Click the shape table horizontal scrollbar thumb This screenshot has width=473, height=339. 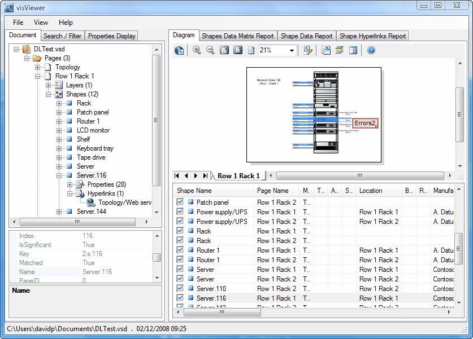[x=222, y=312]
